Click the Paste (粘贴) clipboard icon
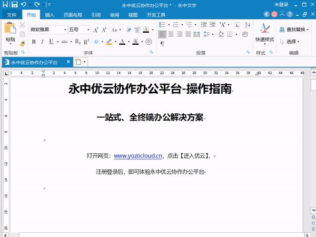Screen dimensions: 316x237 [10, 28]
